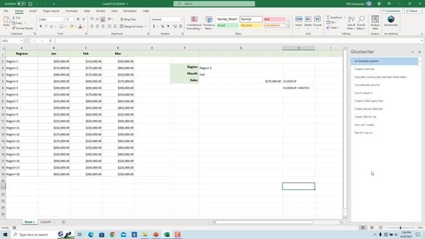Viewport: 425px width, 239px height.
Task: Click the Comma Style icon
Action: (x=168, y=27)
